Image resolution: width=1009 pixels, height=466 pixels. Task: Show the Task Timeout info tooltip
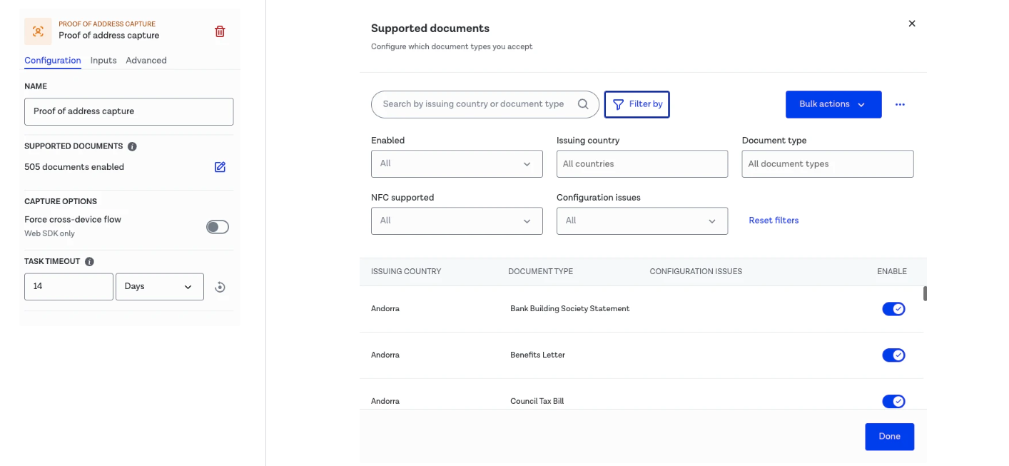point(89,262)
